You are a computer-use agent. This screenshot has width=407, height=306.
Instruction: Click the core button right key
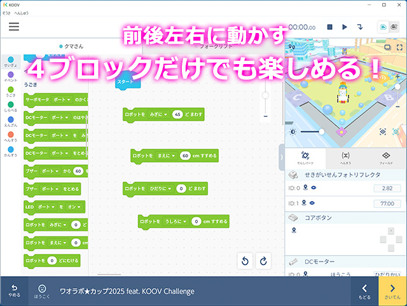point(399,239)
